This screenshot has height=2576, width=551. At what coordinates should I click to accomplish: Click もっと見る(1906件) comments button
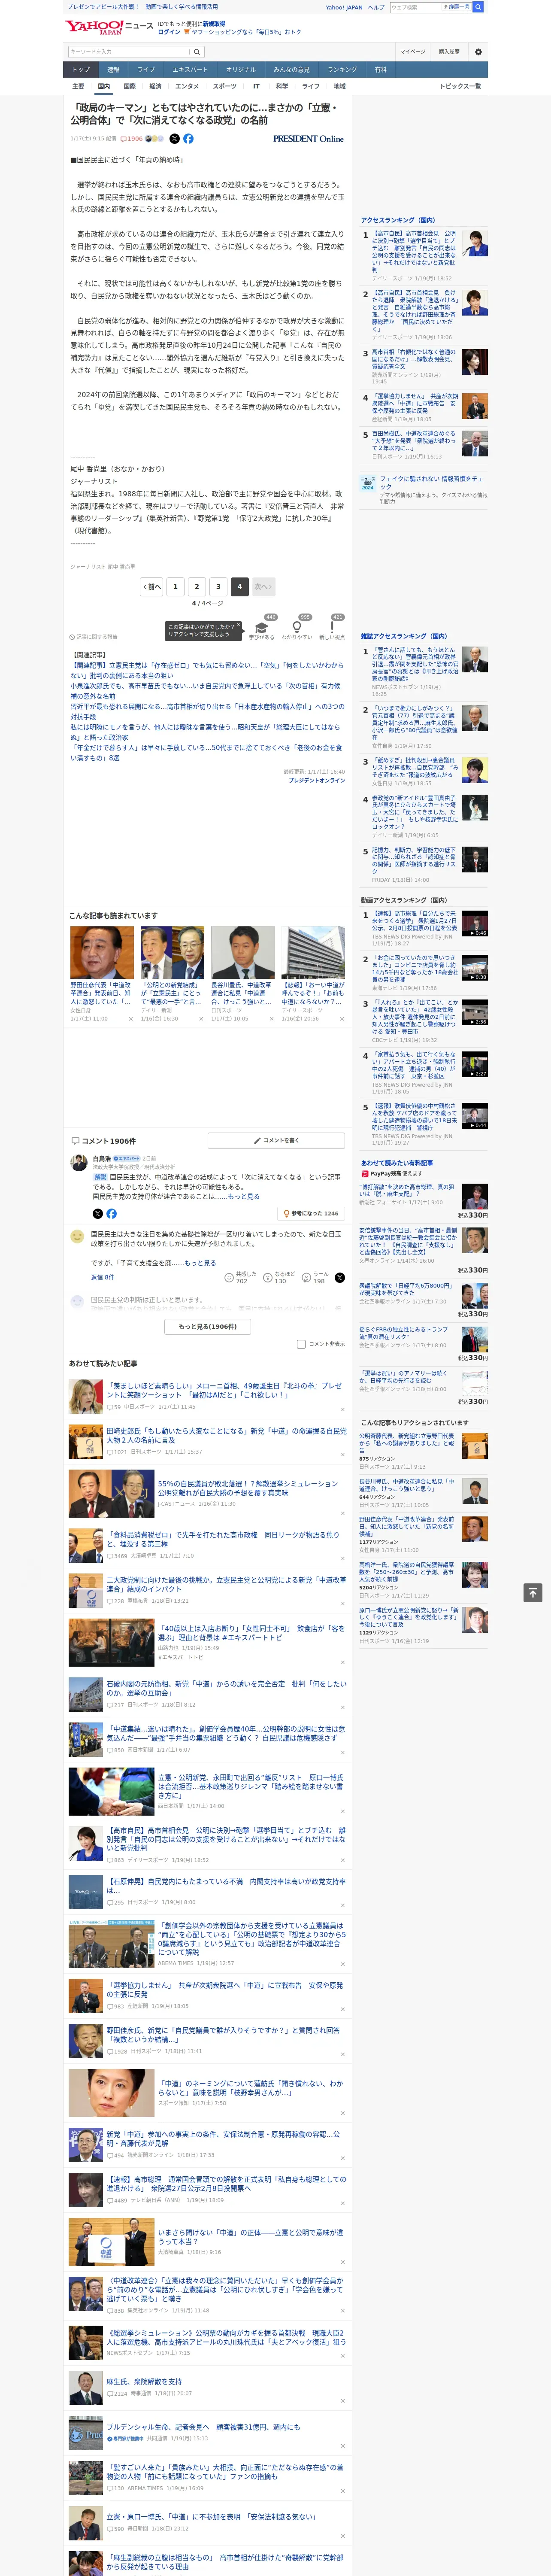click(208, 1326)
